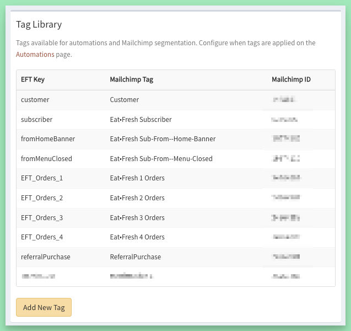Click the Customer Mailchimp tag cell
This screenshot has width=351, height=331.
[125, 100]
